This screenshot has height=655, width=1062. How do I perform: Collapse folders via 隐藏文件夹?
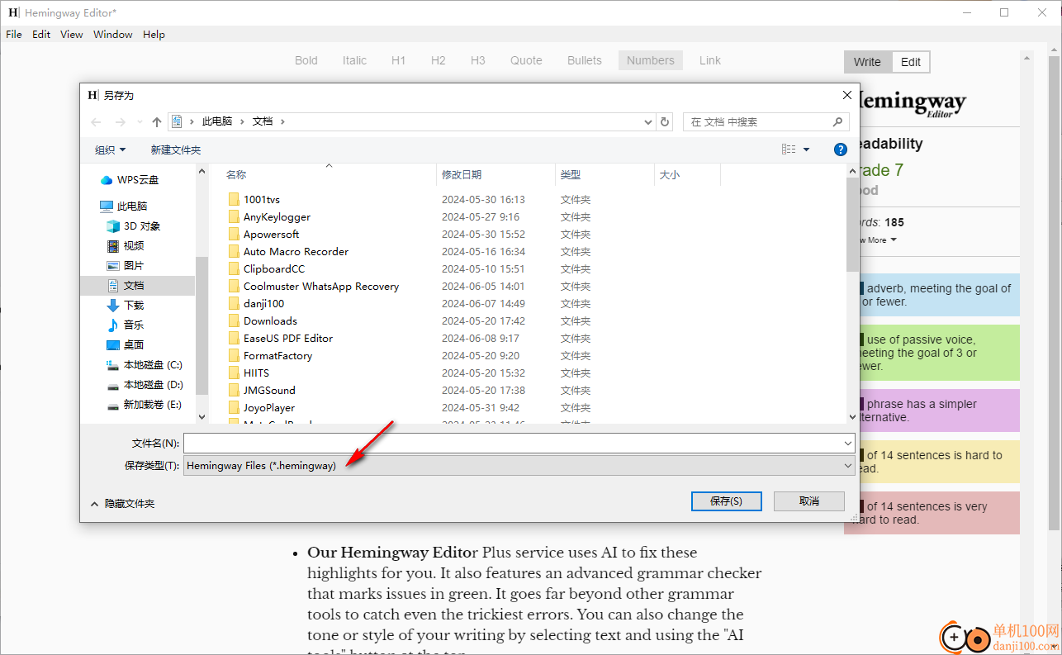[x=122, y=503]
